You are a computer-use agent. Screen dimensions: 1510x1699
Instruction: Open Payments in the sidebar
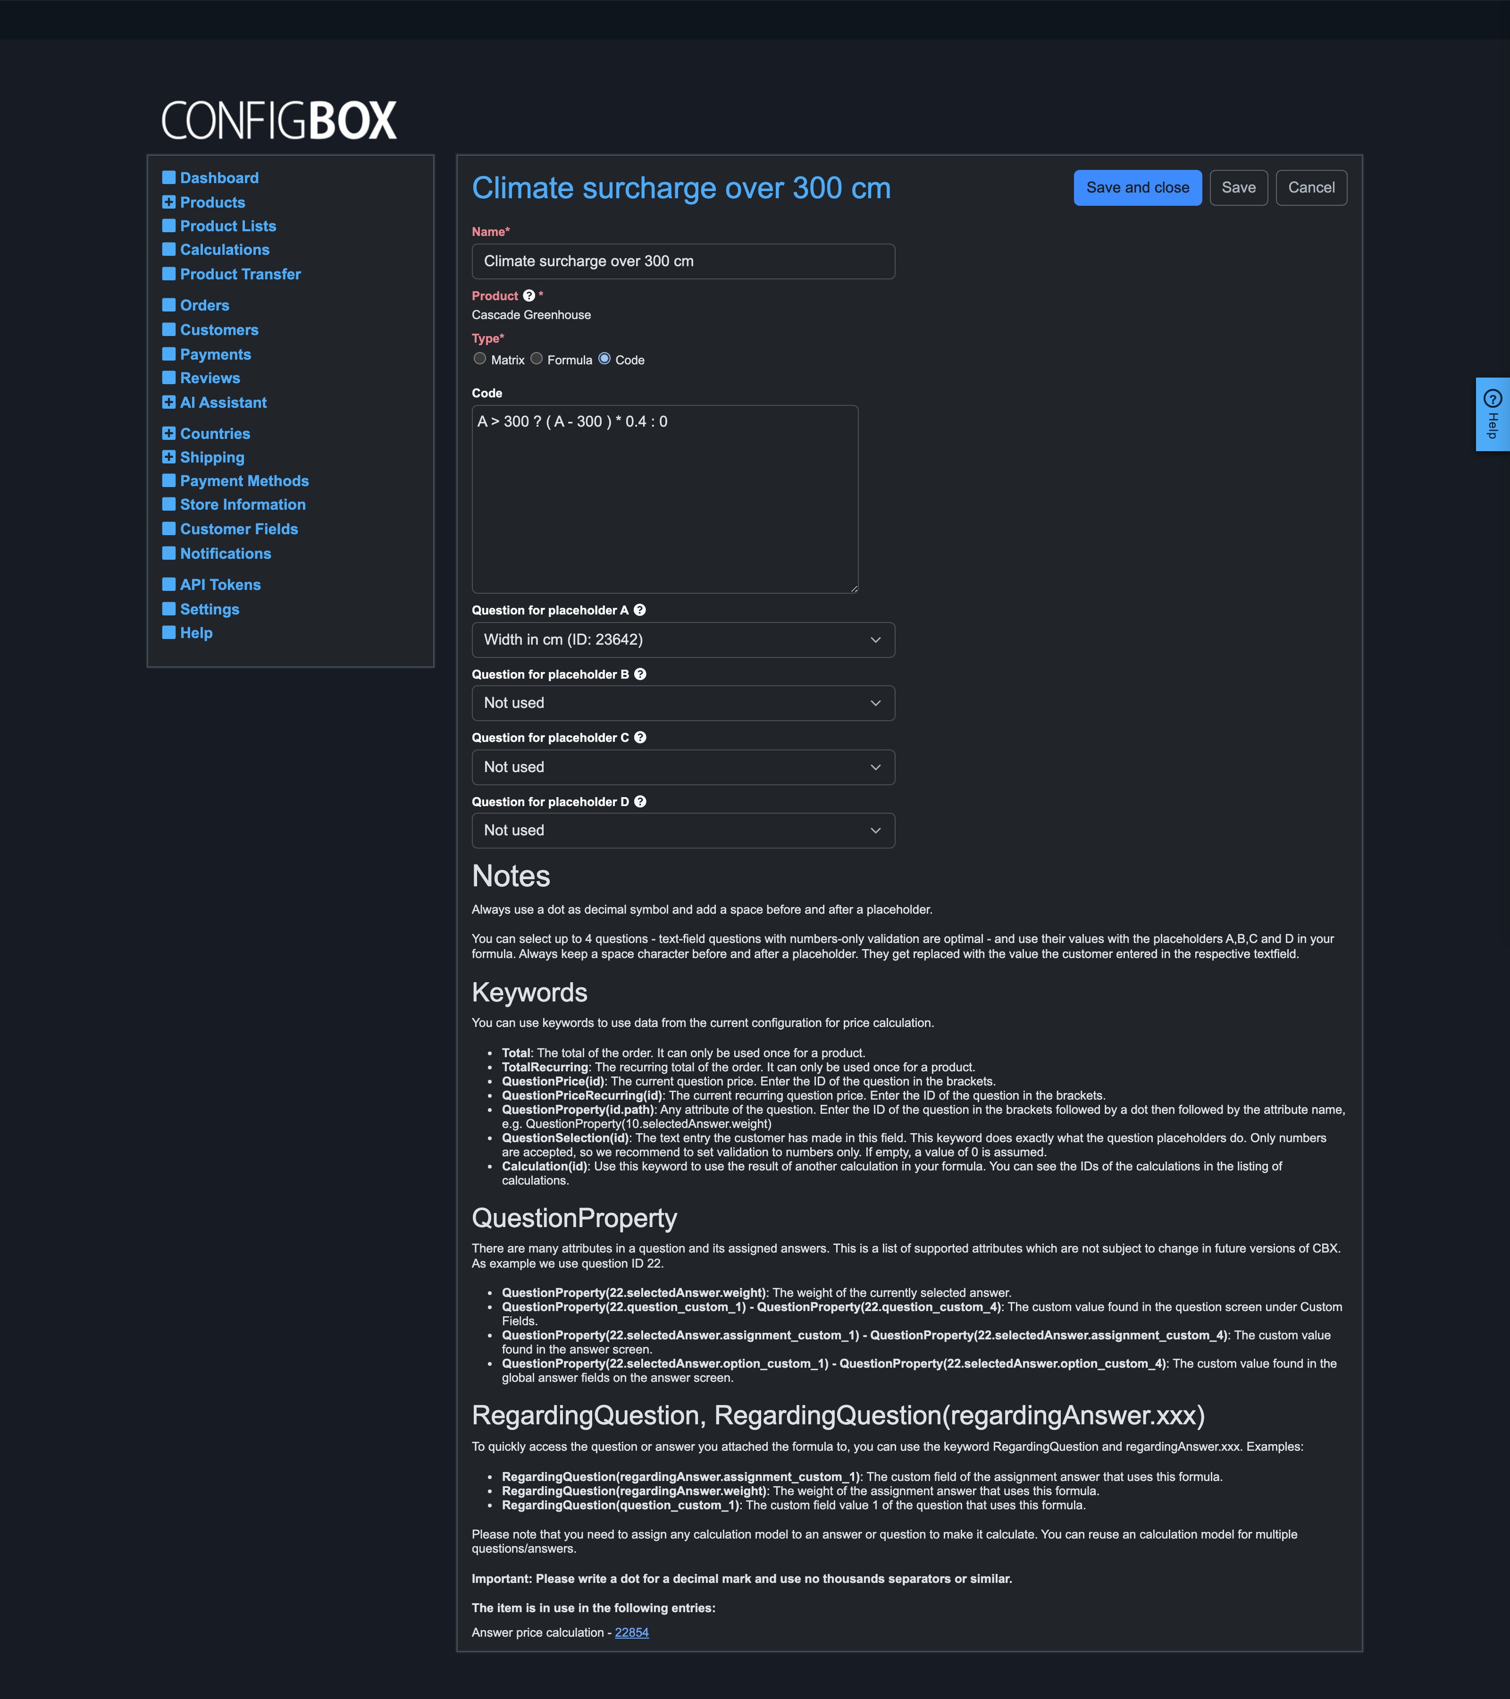pos(215,354)
